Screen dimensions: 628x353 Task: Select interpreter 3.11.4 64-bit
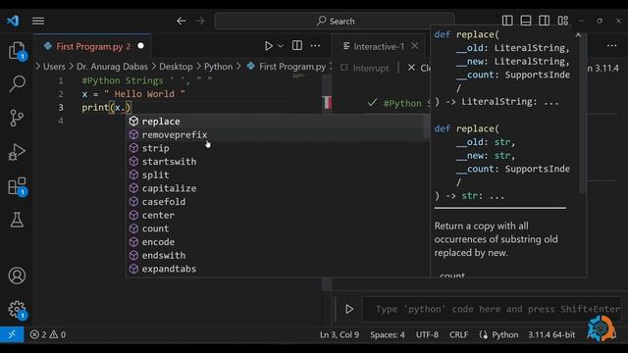click(x=551, y=334)
